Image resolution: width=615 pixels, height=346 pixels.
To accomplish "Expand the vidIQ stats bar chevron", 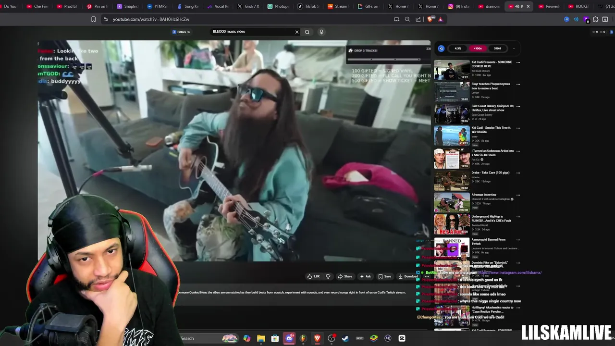I will (x=514, y=49).
